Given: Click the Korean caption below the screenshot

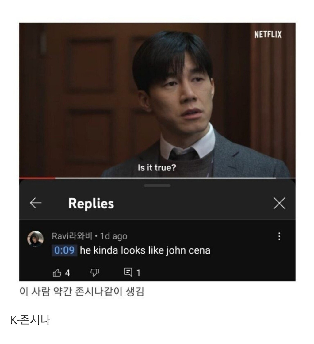Looking at the screenshot, I should [x=82, y=292].
